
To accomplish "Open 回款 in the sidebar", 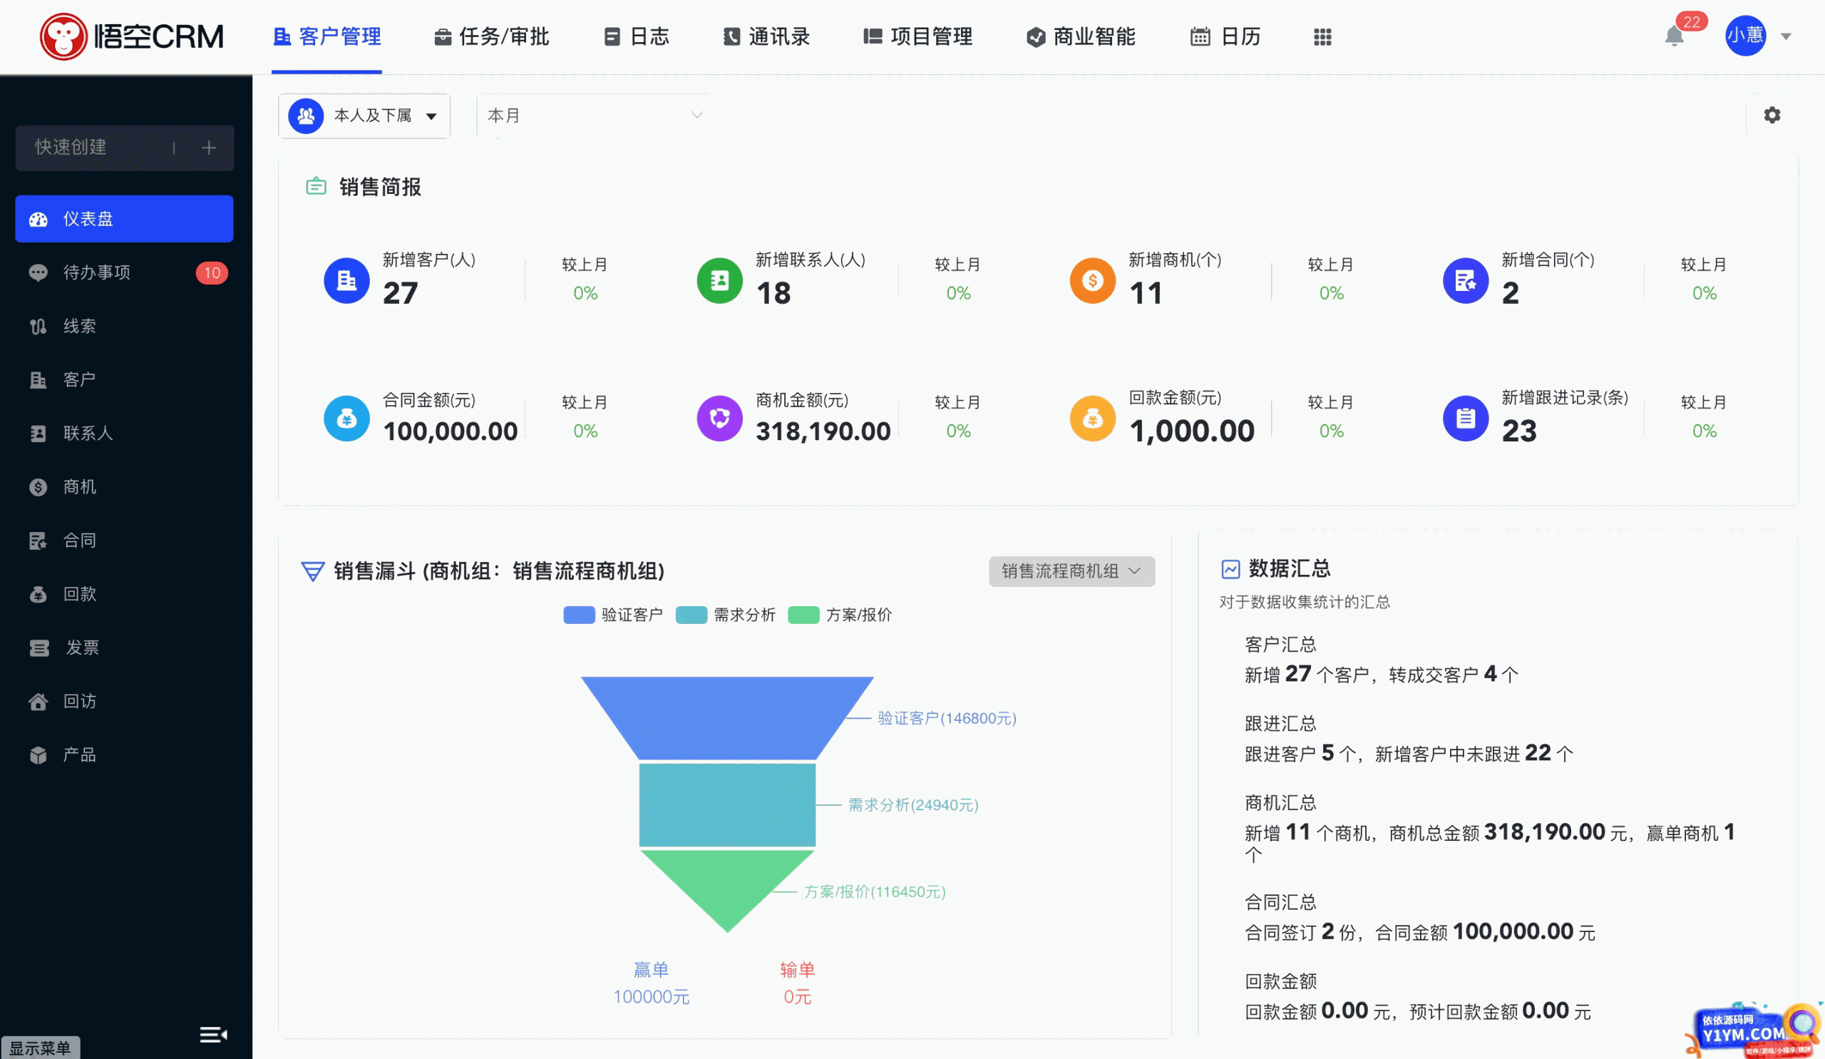I will [124, 594].
